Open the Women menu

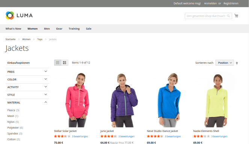pos(33,29)
